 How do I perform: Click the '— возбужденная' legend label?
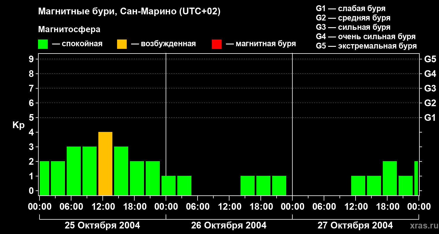tap(163, 44)
